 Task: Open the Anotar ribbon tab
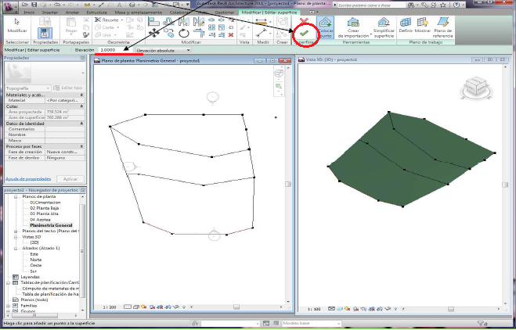(72, 13)
